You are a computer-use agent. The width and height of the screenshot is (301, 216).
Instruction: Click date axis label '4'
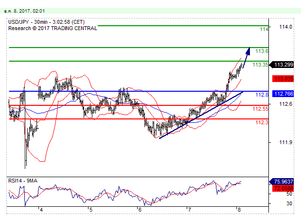pos(41,210)
